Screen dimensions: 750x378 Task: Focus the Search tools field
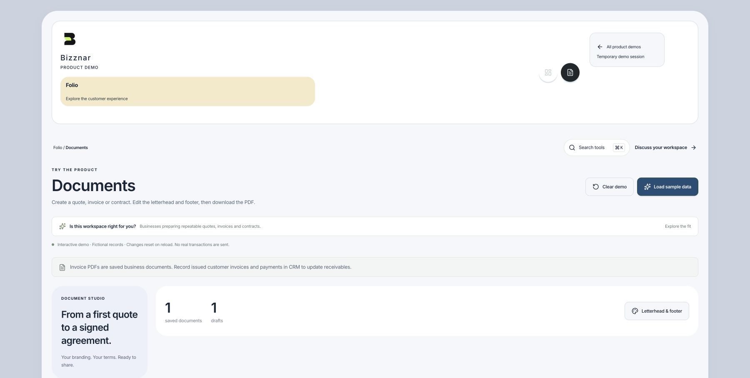[x=597, y=148]
